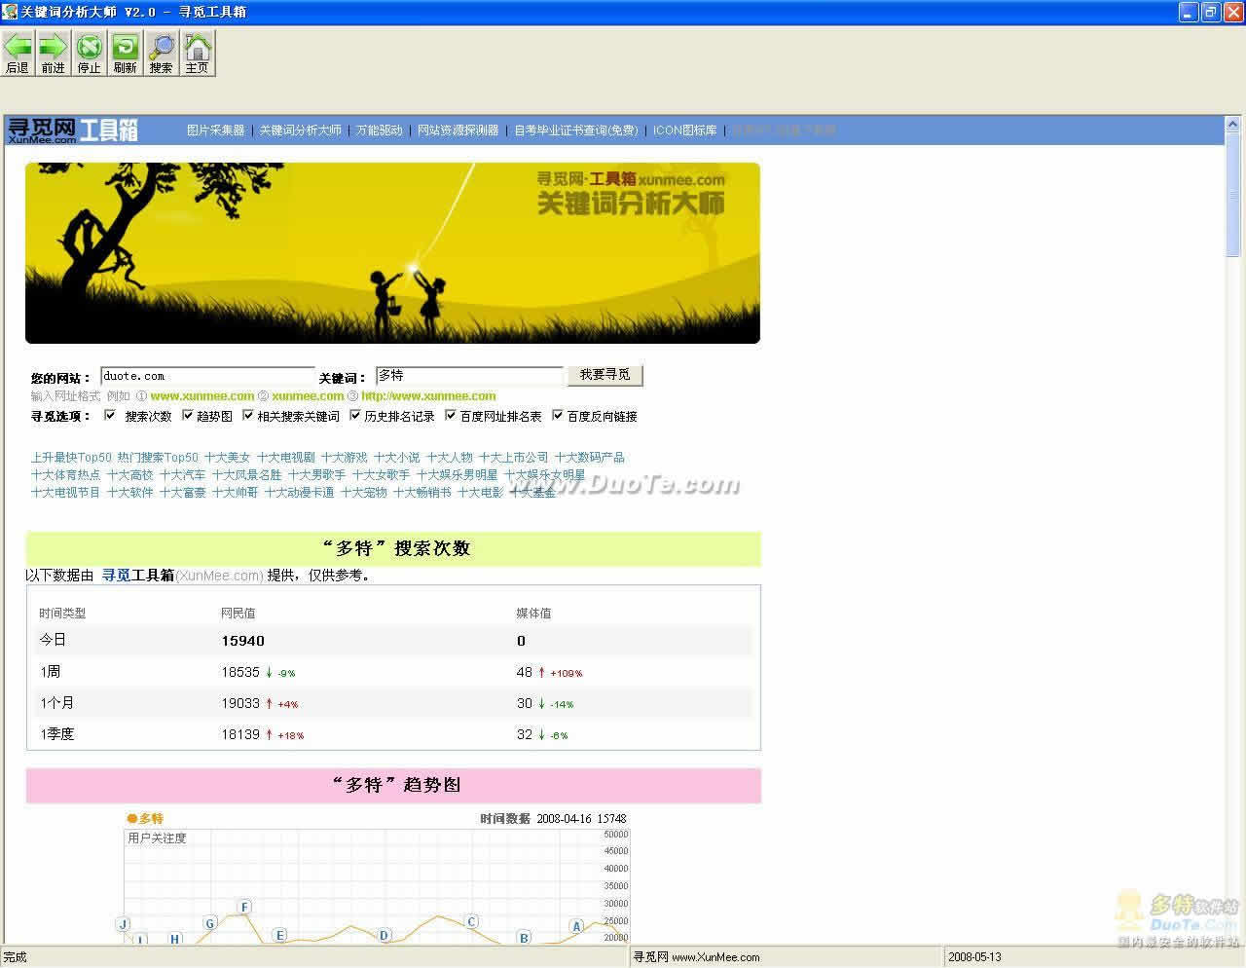Viewport: 1246px width, 968px height.
Task: Open 关键词分析大师 nav item
Action: [301, 130]
